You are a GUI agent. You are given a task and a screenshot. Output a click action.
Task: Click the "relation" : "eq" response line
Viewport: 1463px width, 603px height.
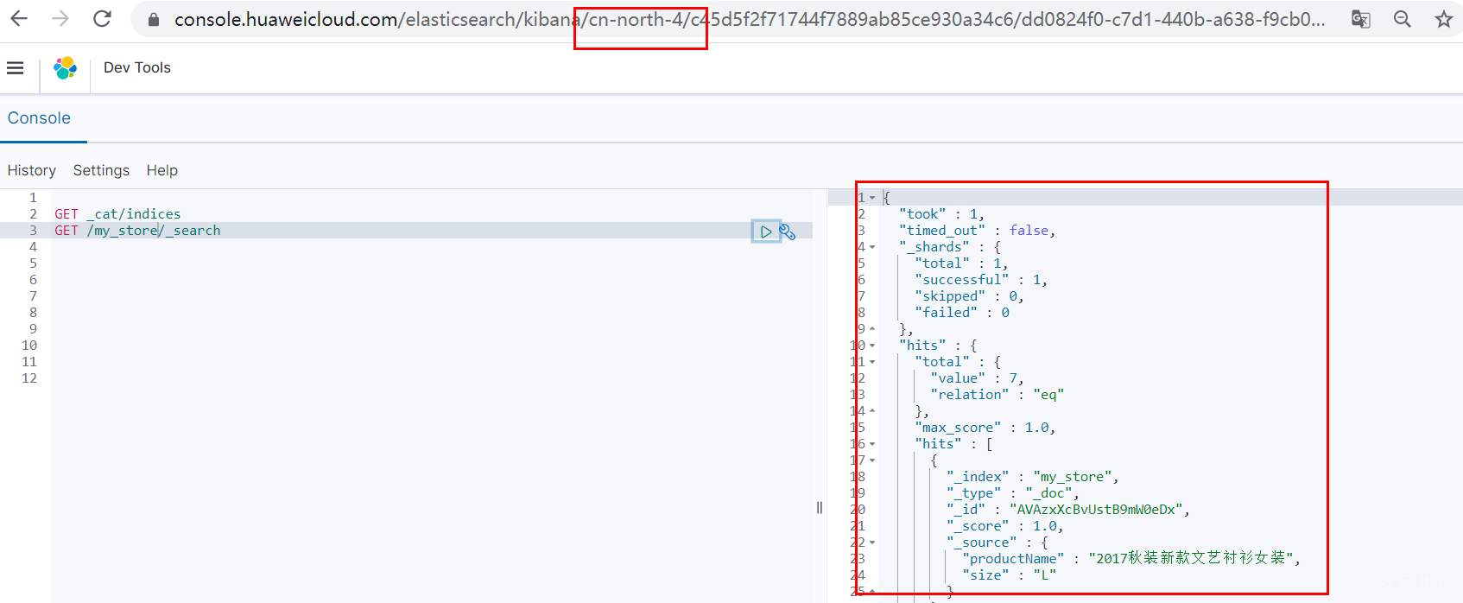click(x=997, y=395)
